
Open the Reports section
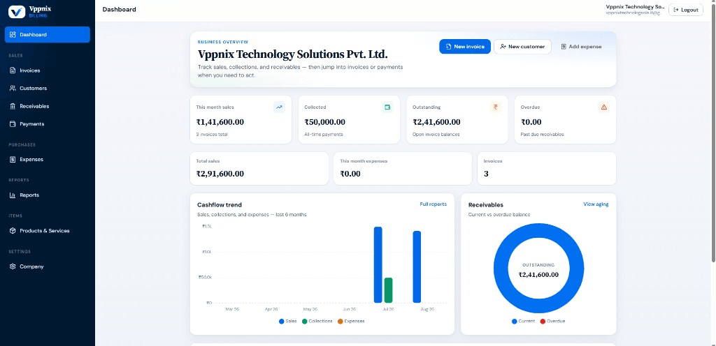tap(48, 195)
